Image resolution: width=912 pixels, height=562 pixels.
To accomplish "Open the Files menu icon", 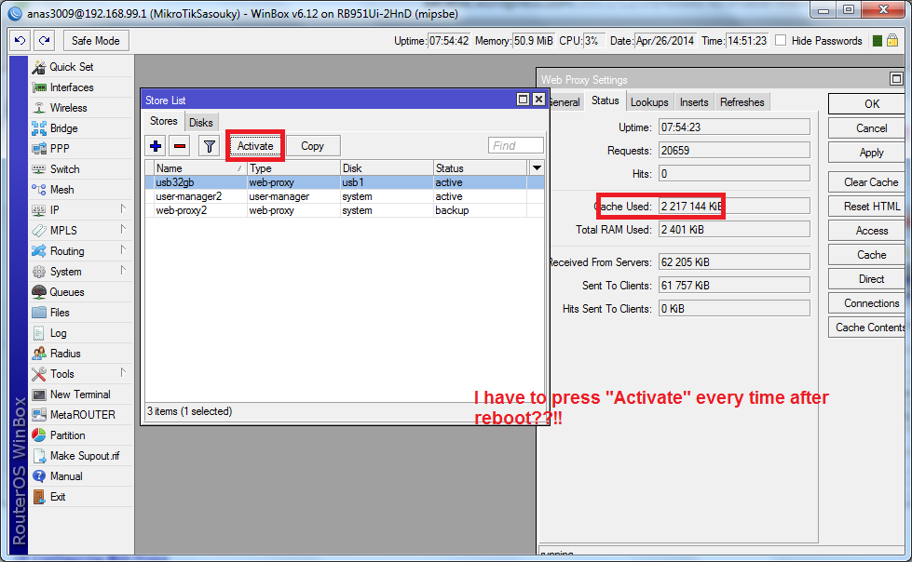I will pos(39,312).
